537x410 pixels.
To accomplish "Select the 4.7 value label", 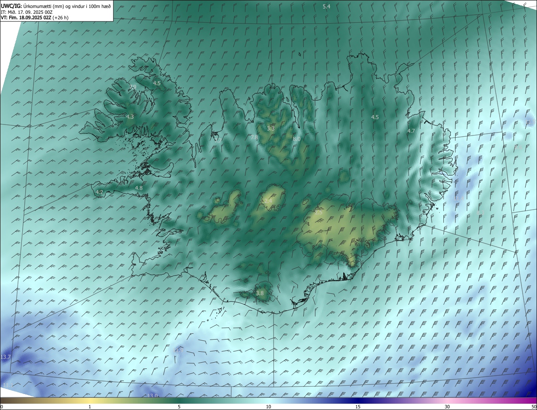I will click(x=411, y=131).
